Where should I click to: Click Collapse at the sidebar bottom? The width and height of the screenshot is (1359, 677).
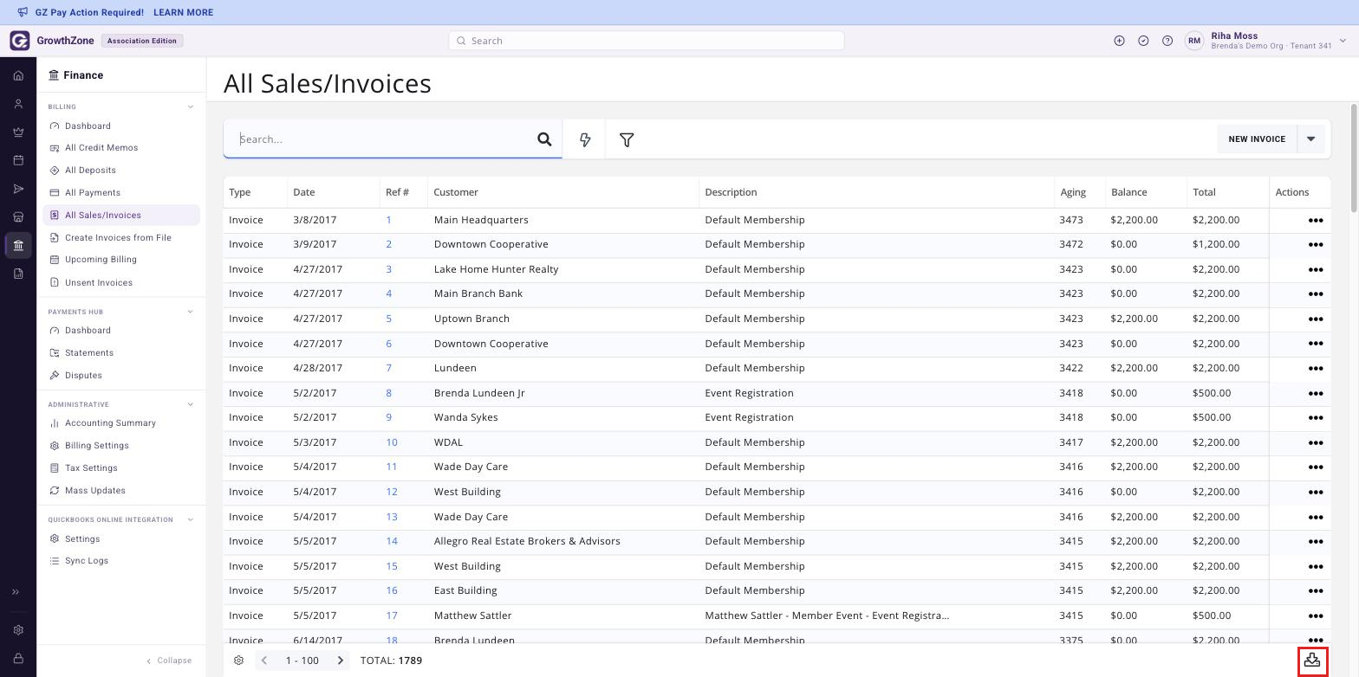[x=169, y=661]
